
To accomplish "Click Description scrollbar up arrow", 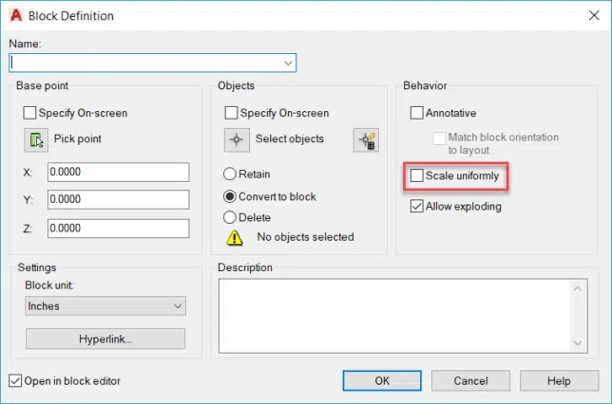I will (578, 288).
